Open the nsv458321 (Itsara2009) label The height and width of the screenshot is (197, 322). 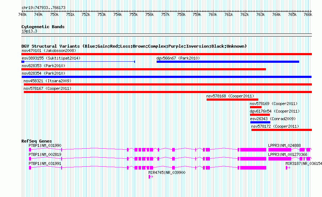(x=47, y=81)
